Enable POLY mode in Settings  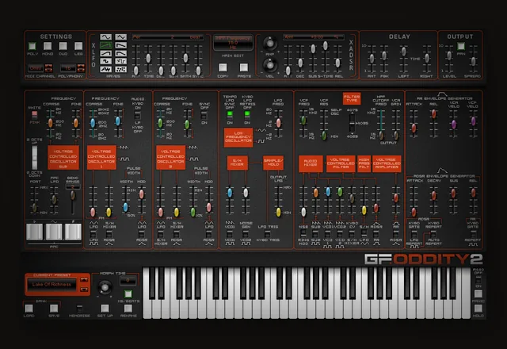click(x=32, y=46)
